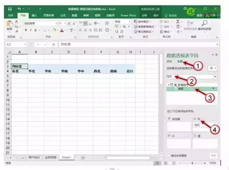Apply Bold formatting

coord(26,30)
